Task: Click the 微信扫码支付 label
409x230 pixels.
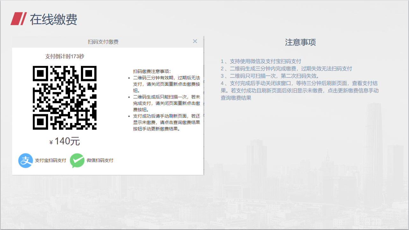Action: tap(100, 160)
